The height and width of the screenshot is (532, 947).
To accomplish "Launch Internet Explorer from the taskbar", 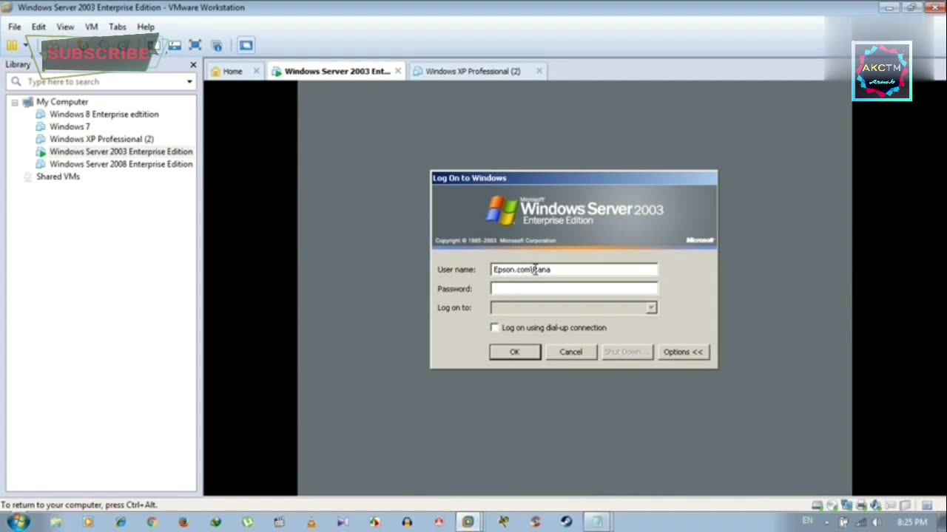I will coord(121,522).
